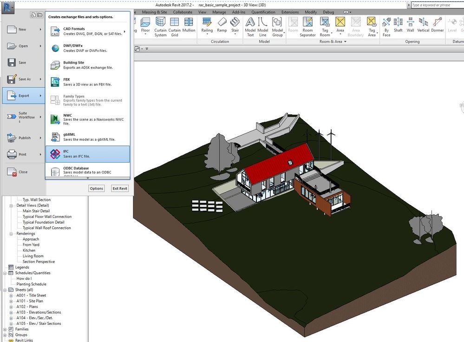Click the New file icon
Screen dimensions: 464x342
[12, 29]
